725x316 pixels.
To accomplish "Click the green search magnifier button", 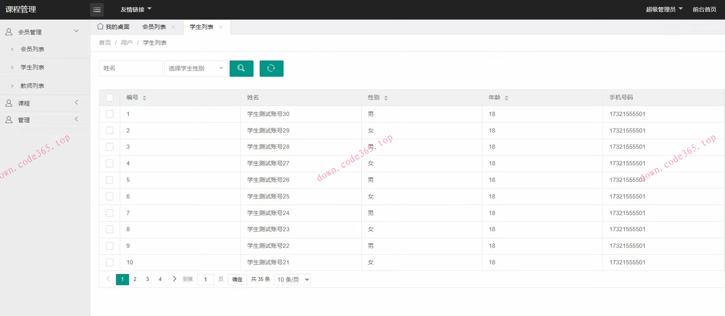I will [x=241, y=69].
